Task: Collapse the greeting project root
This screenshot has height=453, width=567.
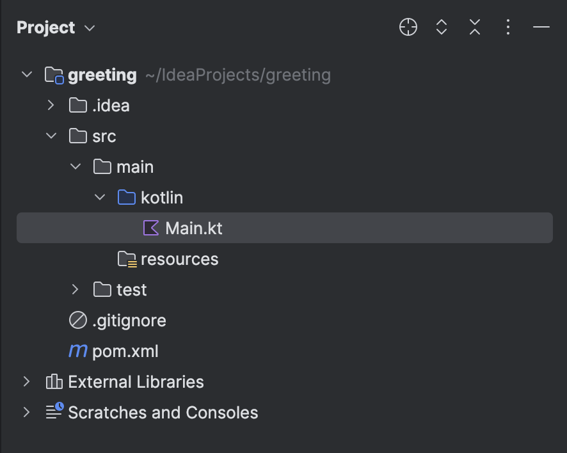Action: (x=27, y=75)
